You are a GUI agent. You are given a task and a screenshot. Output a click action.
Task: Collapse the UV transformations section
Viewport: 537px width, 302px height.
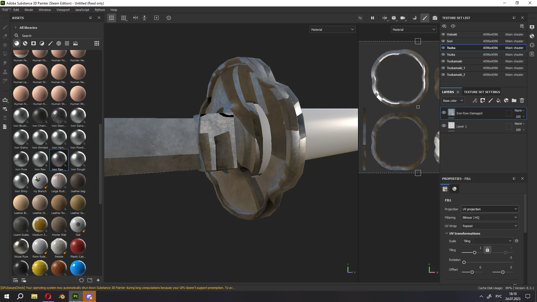click(x=447, y=233)
